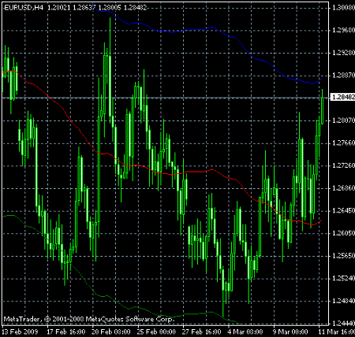Select the 4 Mar 08:00 time label

245,331
